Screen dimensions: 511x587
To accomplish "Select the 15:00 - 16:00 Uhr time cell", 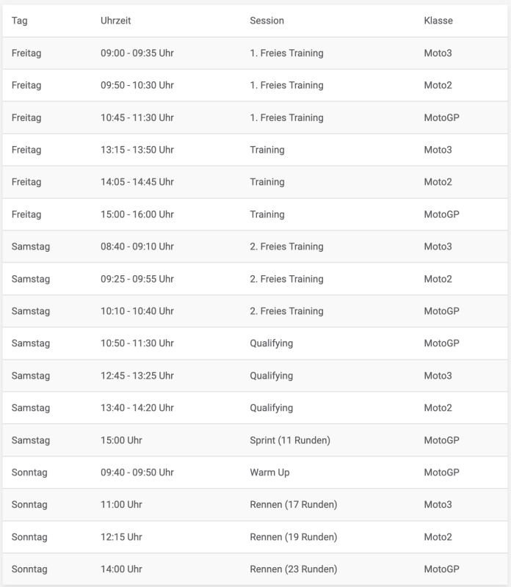I will coord(137,214).
